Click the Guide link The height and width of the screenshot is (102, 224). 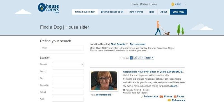coord(135,4)
